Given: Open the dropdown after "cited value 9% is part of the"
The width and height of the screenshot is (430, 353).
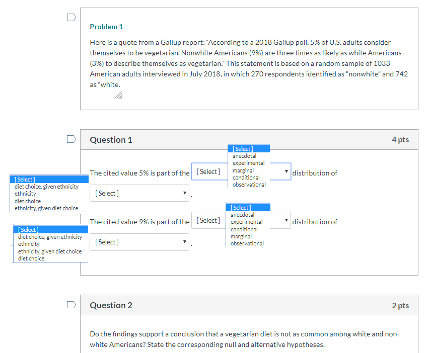Looking at the screenshot, I should 241,221.
